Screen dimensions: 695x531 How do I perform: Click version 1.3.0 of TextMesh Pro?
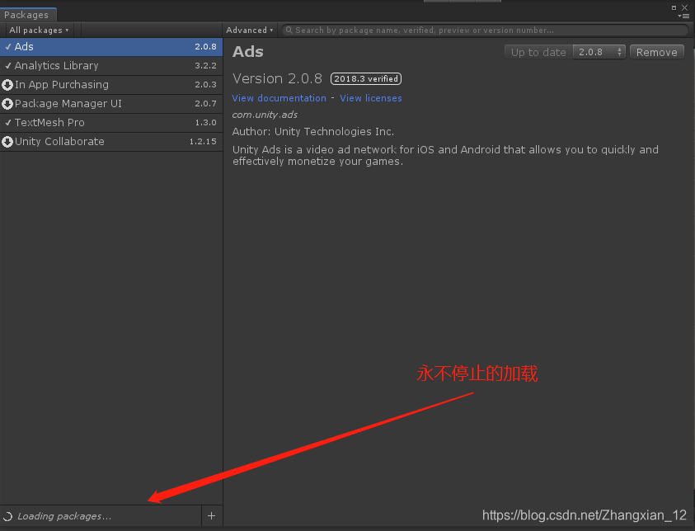(205, 123)
